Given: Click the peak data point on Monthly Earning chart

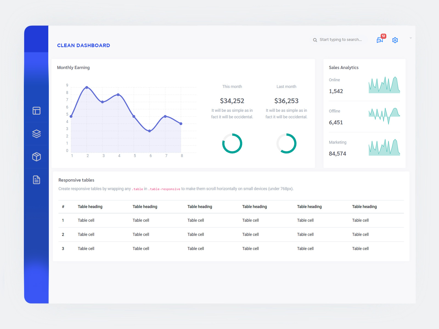Looking at the screenshot, I should pyautogui.click(x=87, y=87).
